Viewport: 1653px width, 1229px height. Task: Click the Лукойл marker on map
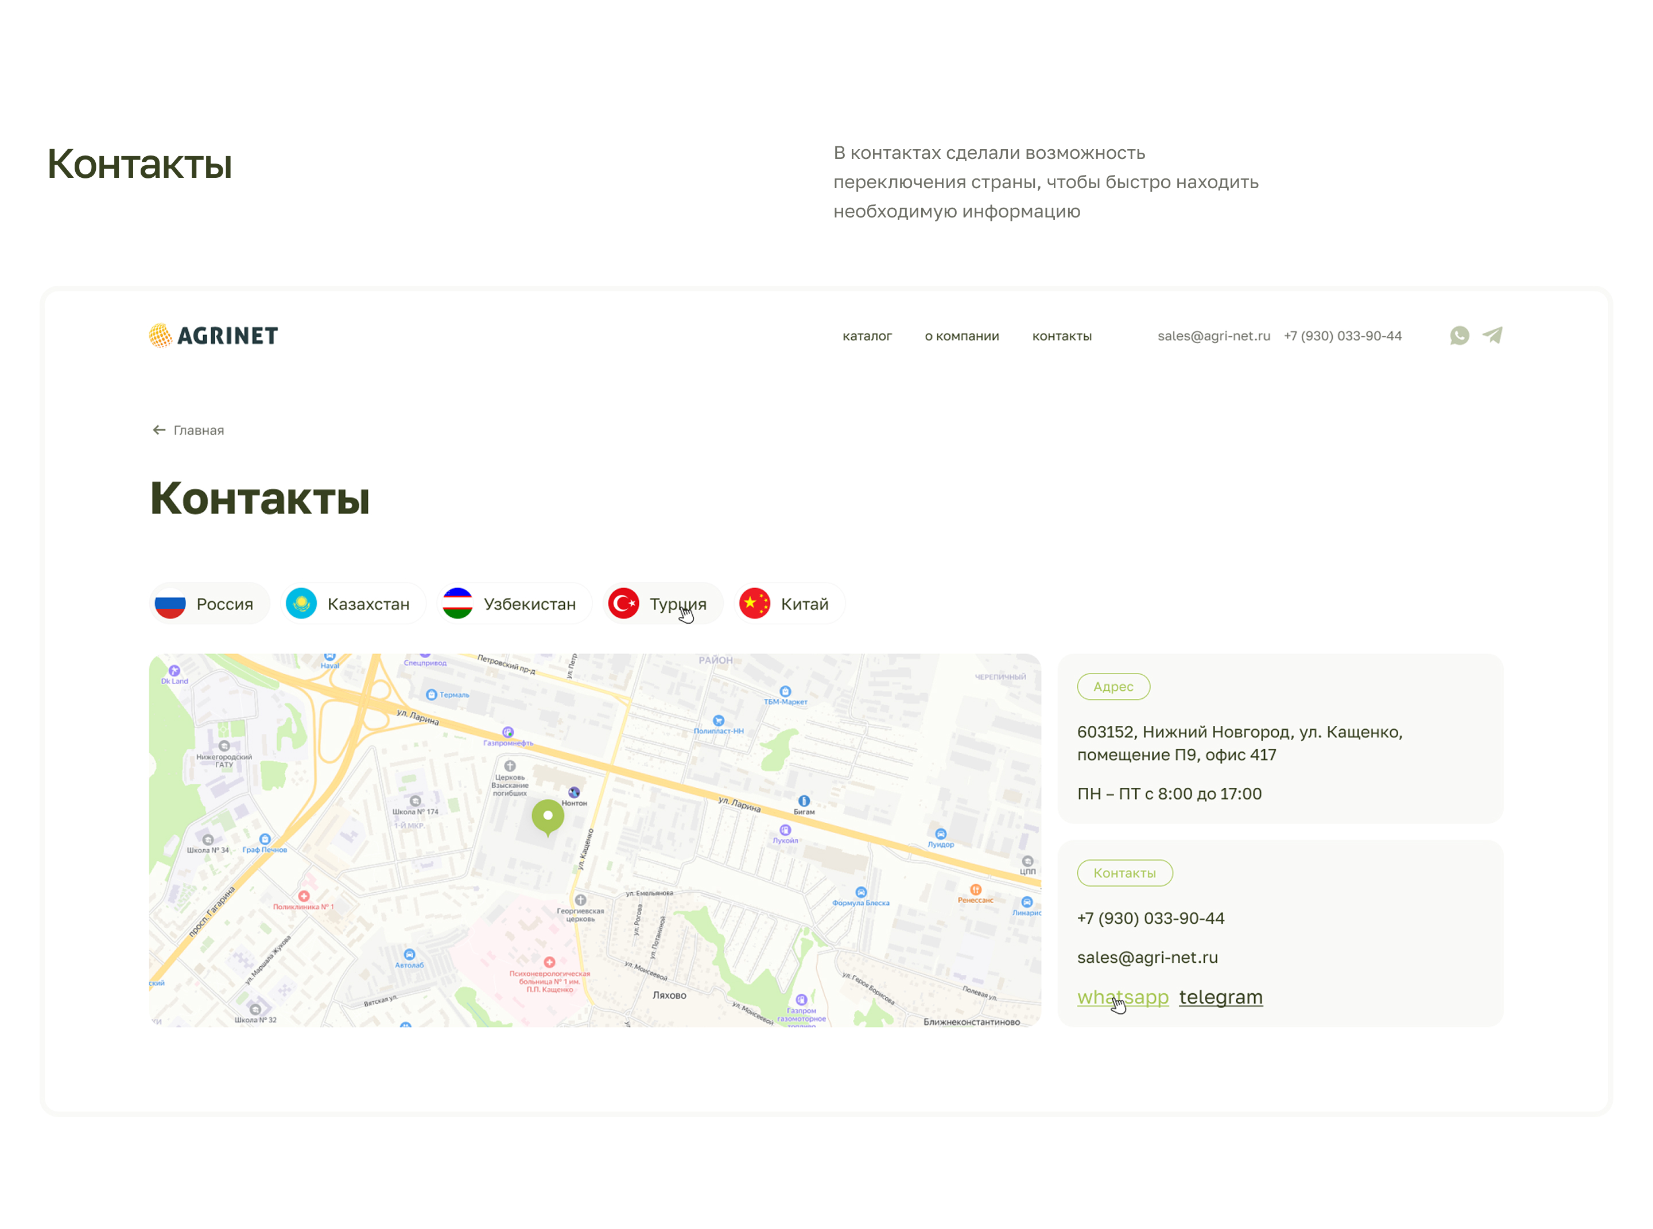(x=785, y=830)
